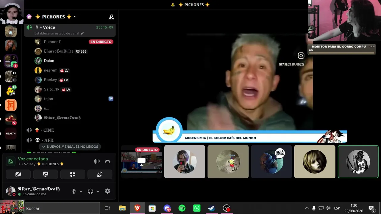Open File Explorer from the taskbar
The image size is (381, 214).
point(122,208)
